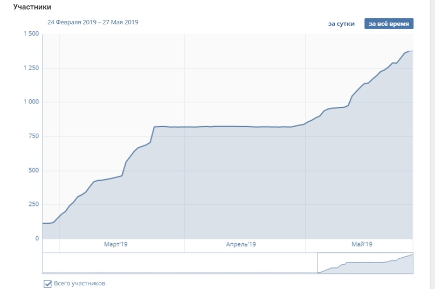Click the empty left area of the navigator strip
Image resolution: width=435 pixels, height=289 pixels.
(178, 263)
